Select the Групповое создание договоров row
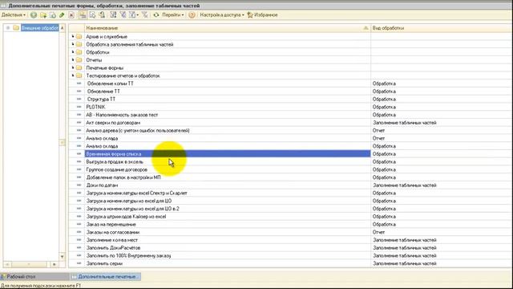 coord(290,169)
